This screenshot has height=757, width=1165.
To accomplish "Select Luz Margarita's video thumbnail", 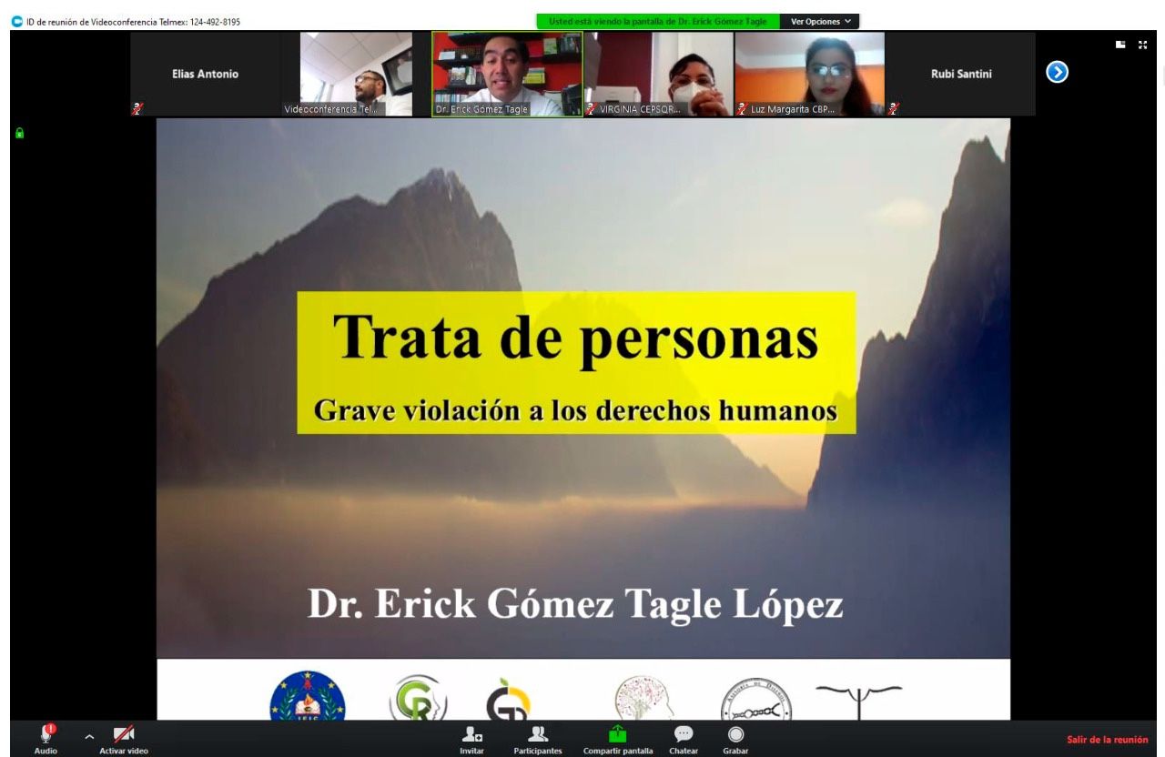I will [x=809, y=74].
